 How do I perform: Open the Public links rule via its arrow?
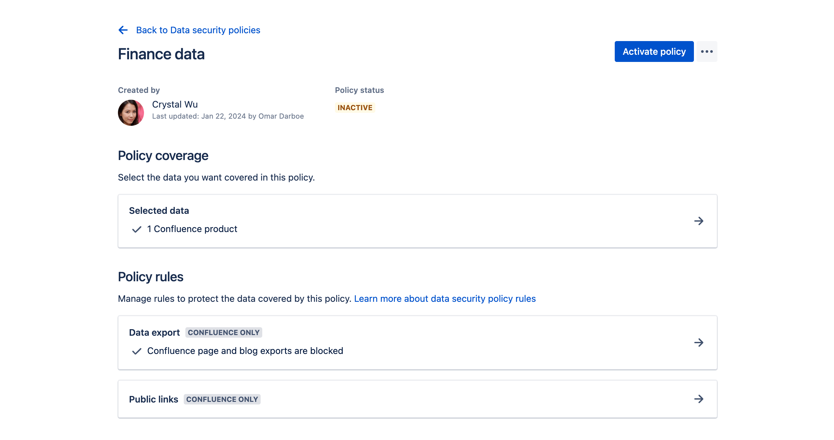tap(699, 399)
